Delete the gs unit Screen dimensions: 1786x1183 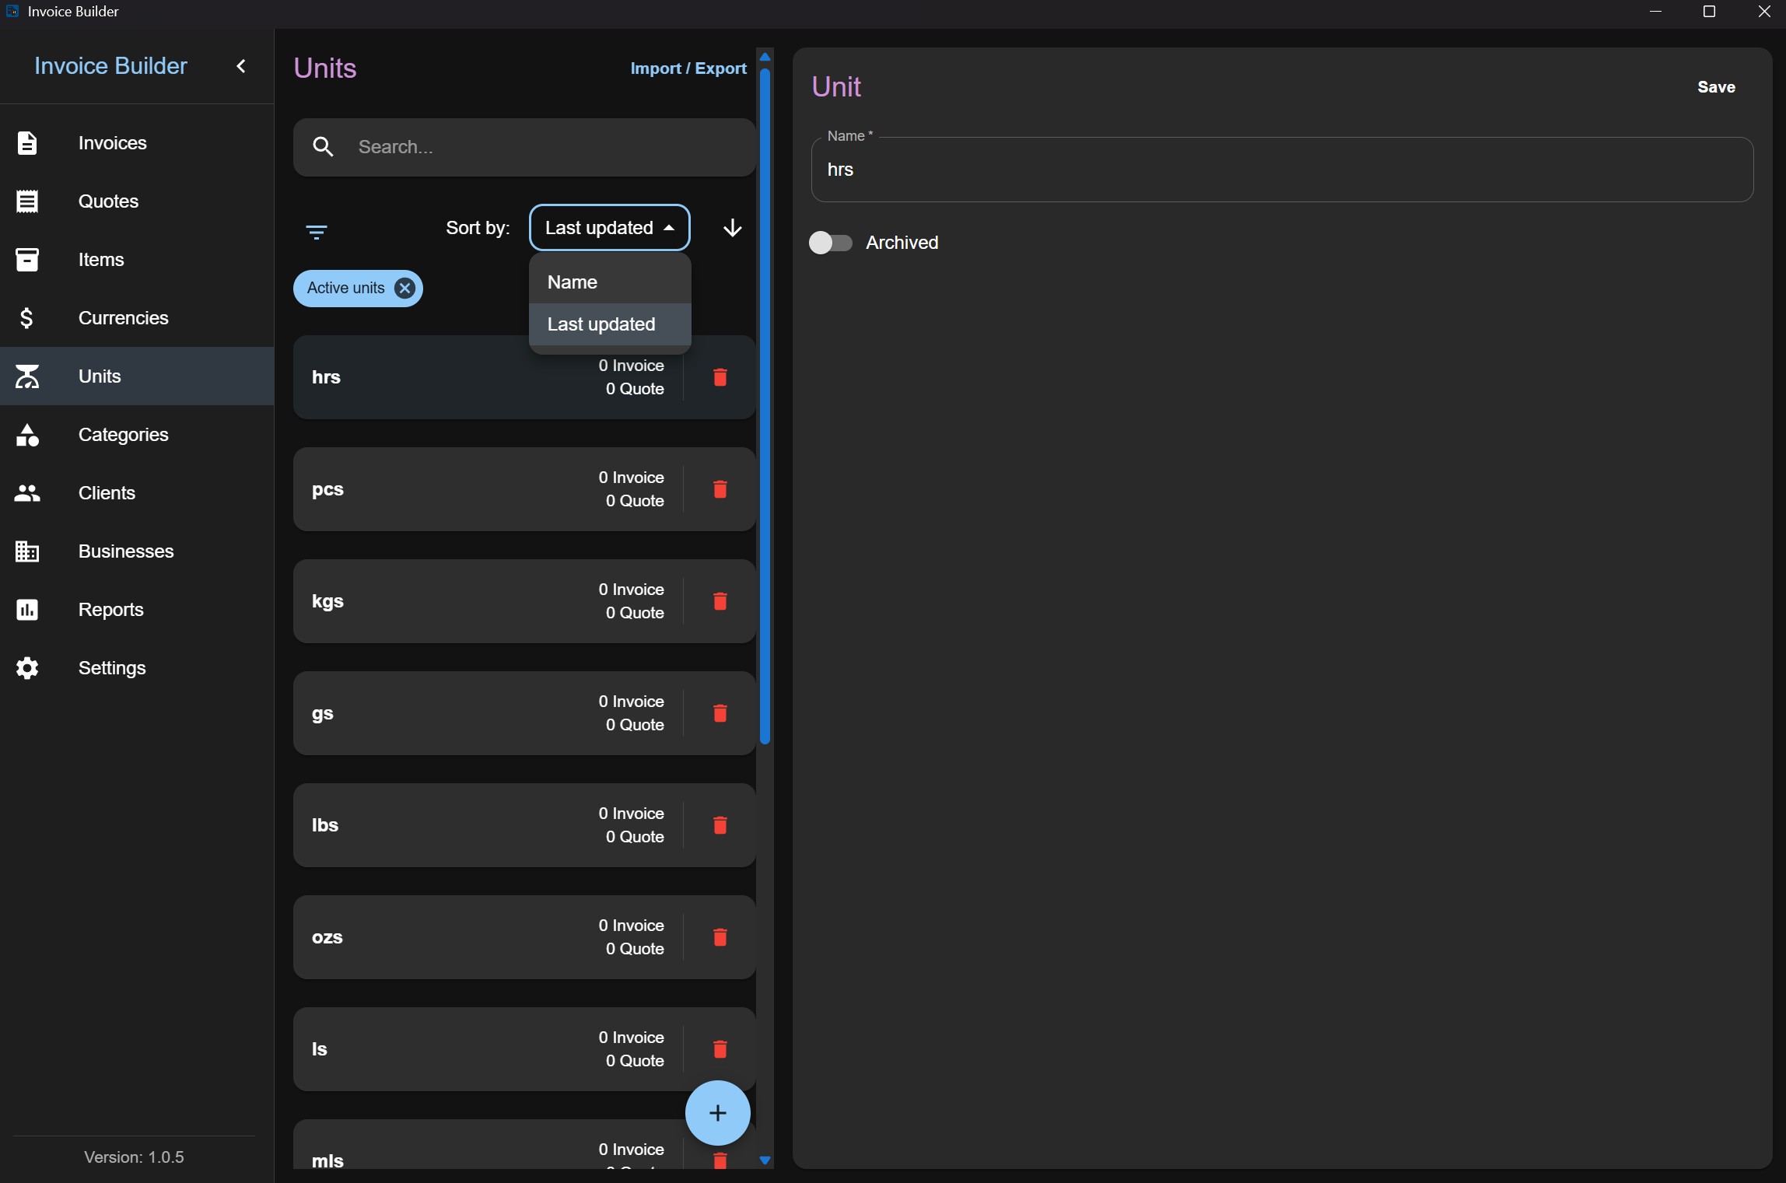click(720, 713)
